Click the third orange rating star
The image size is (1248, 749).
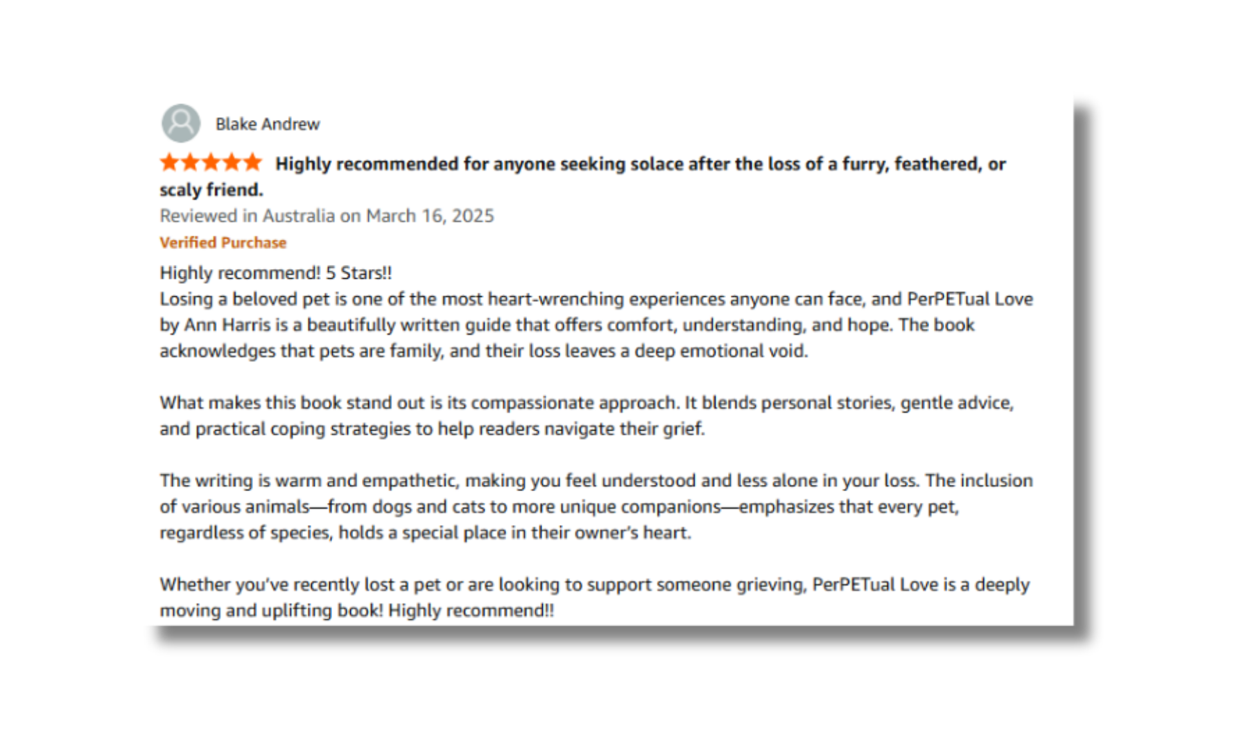211,163
